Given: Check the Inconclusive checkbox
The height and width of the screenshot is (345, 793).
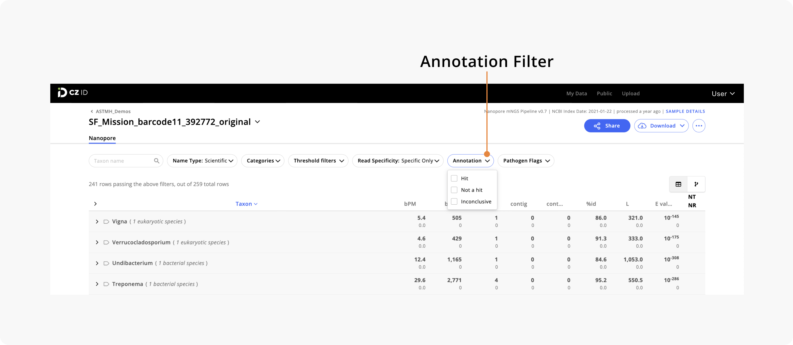Looking at the screenshot, I should 454,201.
